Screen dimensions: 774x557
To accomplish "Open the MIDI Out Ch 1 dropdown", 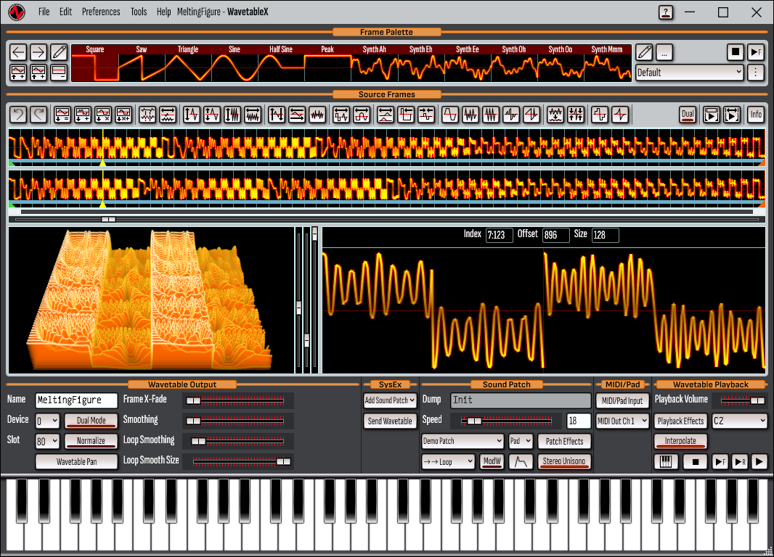I will (622, 421).
